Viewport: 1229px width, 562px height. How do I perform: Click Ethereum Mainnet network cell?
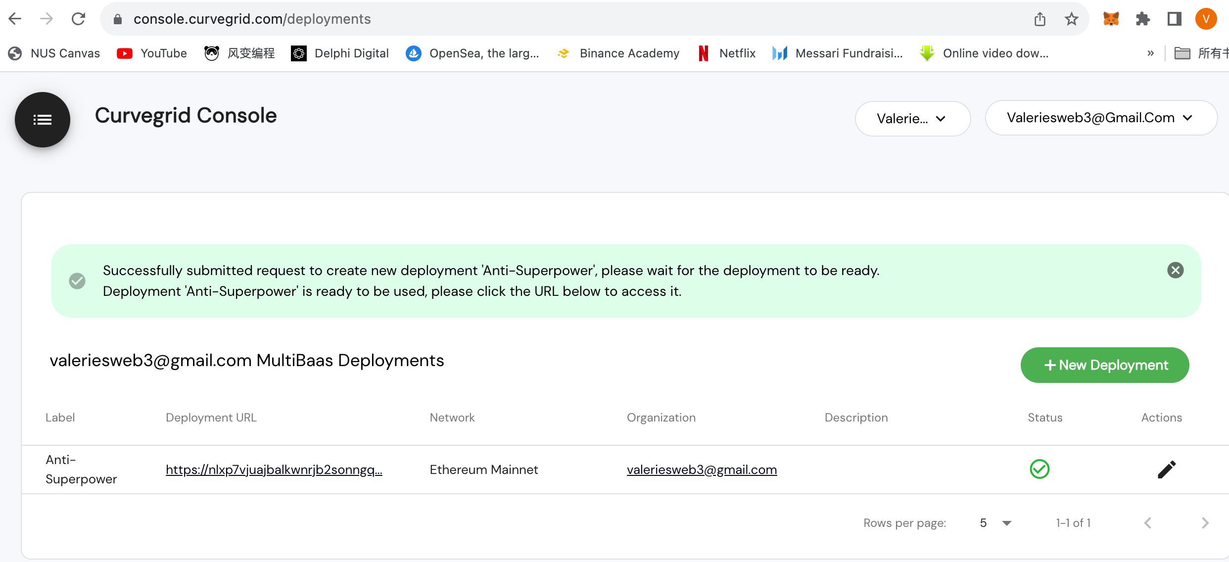[x=483, y=469]
